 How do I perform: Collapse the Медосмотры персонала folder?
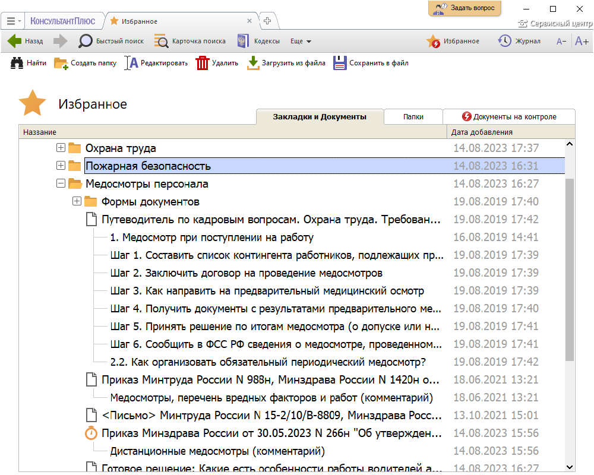pos(61,183)
